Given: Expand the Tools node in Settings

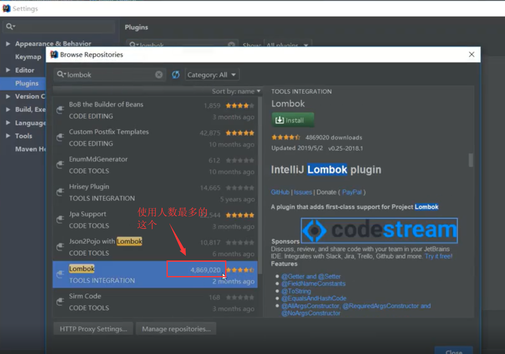Looking at the screenshot, I should click(8, 136).
